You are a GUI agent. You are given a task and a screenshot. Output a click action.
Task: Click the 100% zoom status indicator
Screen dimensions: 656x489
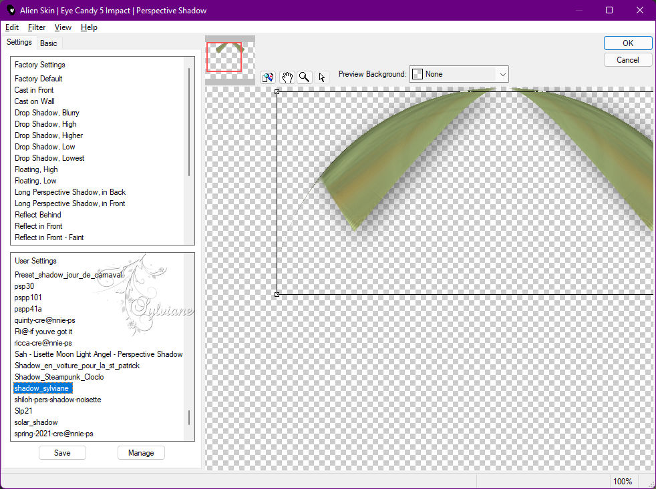(x=623, y=482)
